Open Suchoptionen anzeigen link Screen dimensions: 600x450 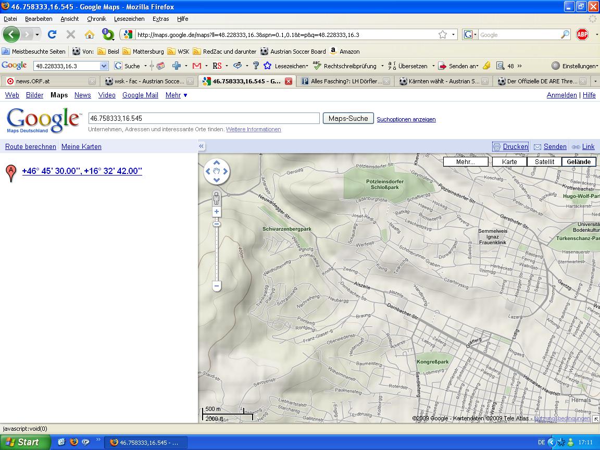(406, 119)
